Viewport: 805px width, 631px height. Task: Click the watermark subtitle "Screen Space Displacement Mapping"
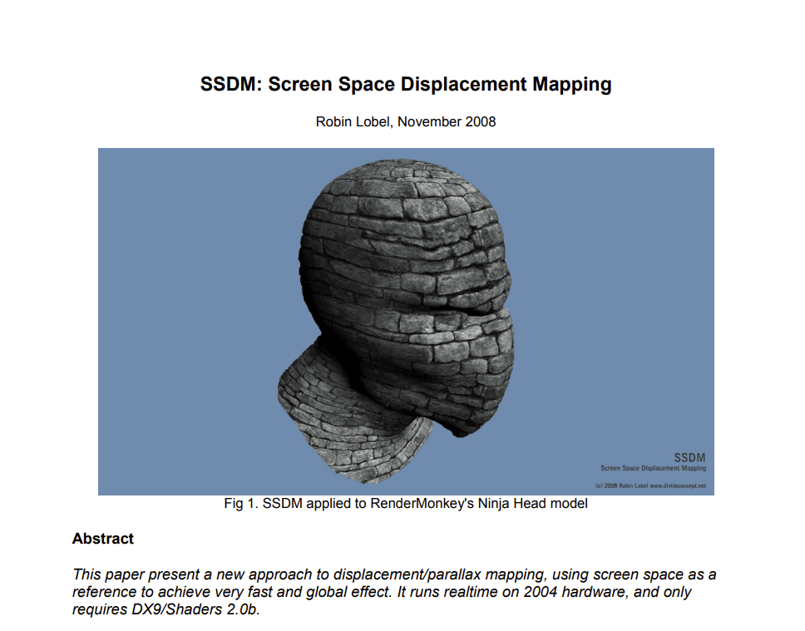click(653, 469)
